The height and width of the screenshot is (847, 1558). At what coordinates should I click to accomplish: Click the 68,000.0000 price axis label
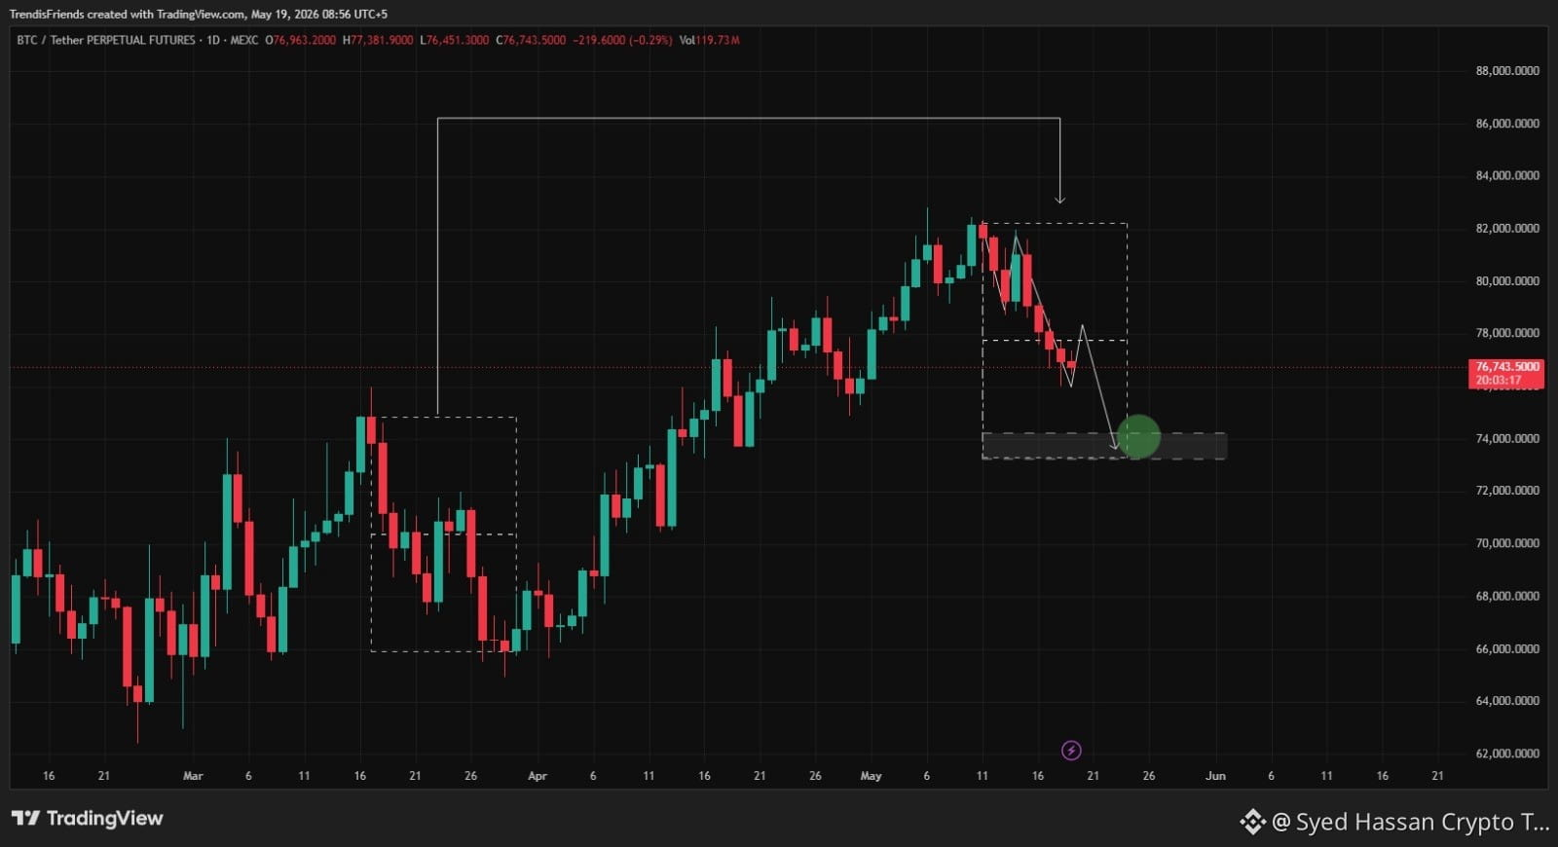pyautogui.click(x=1507, y=596)
